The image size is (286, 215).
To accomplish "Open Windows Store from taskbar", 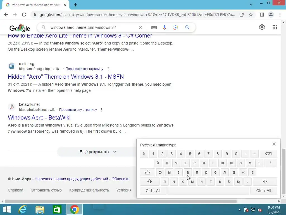I will pyautogui.click(x=57, y=209).
